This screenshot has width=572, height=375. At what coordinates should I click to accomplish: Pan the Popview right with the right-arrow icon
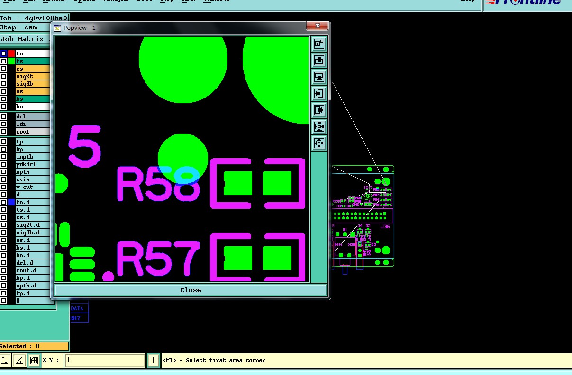point(319,110)
